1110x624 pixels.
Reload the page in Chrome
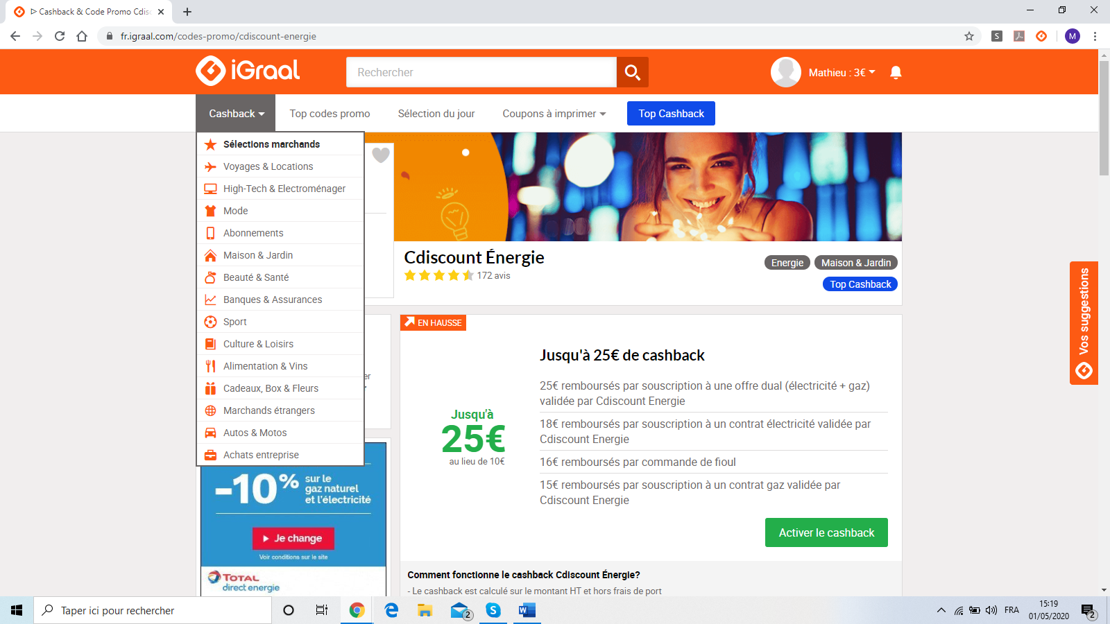pos(60,36)
